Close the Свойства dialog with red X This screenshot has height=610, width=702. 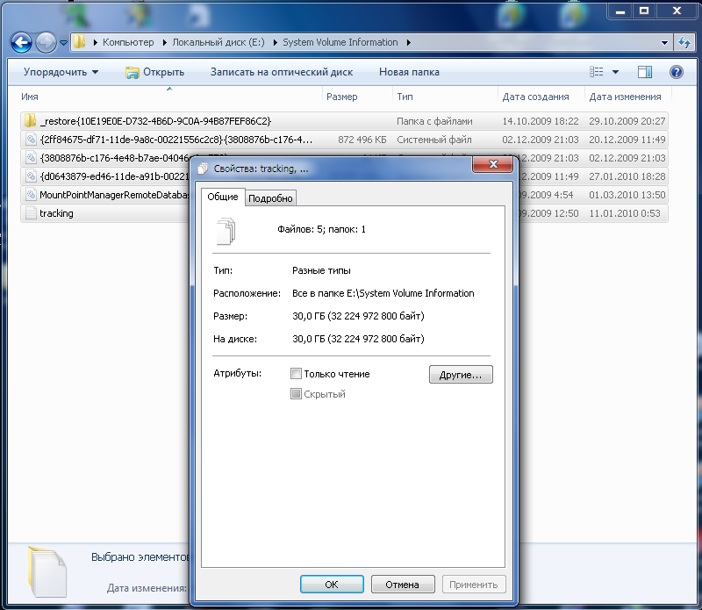492,164
